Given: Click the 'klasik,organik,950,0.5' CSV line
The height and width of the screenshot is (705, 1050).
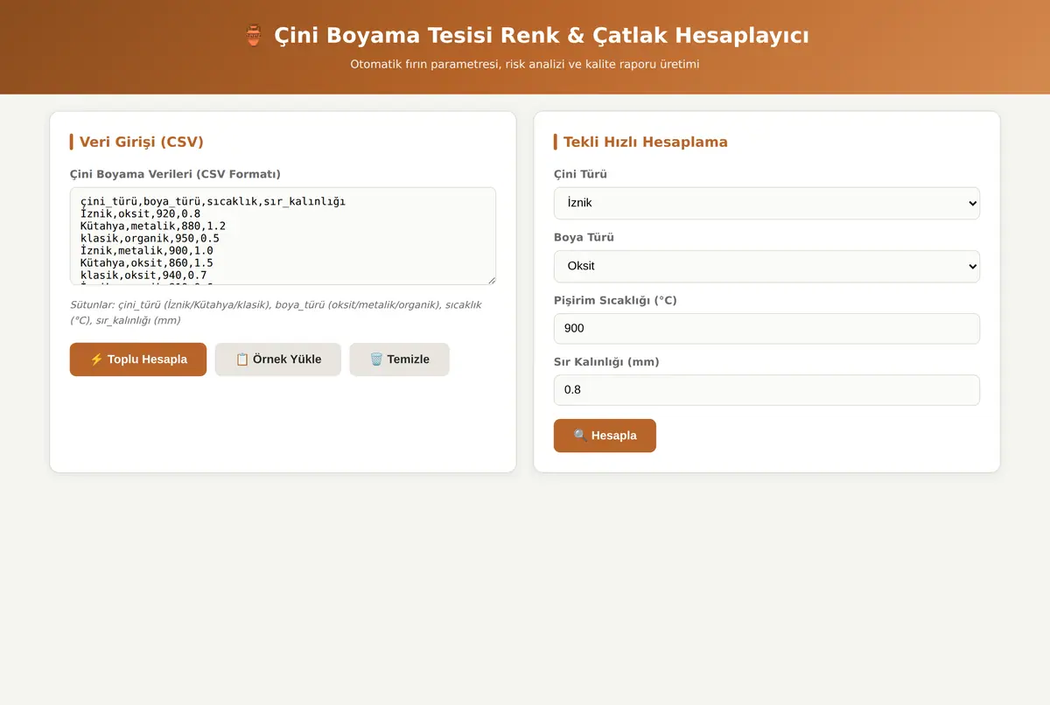Looking at the screenshot, I should 150,238.
